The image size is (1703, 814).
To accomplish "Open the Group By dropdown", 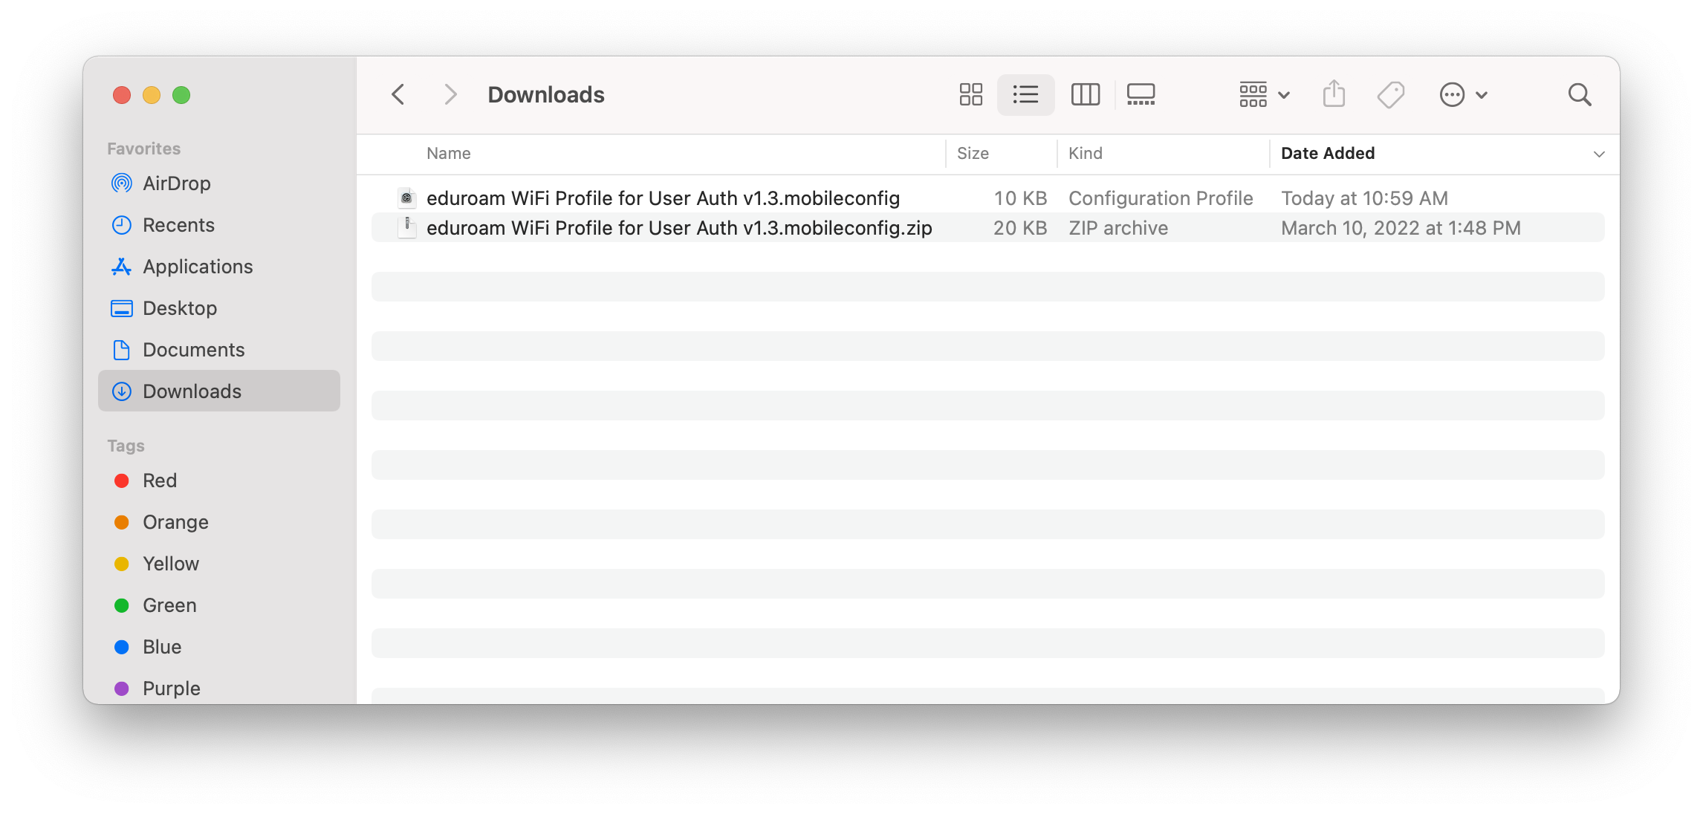I will (x=1264, y=95).
